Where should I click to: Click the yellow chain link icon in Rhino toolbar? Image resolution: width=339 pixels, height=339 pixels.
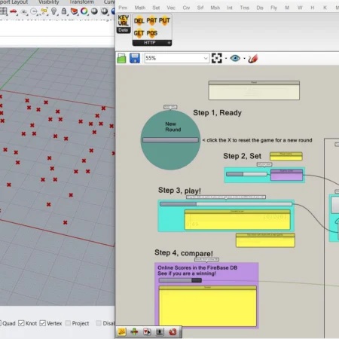click(44, 11)
